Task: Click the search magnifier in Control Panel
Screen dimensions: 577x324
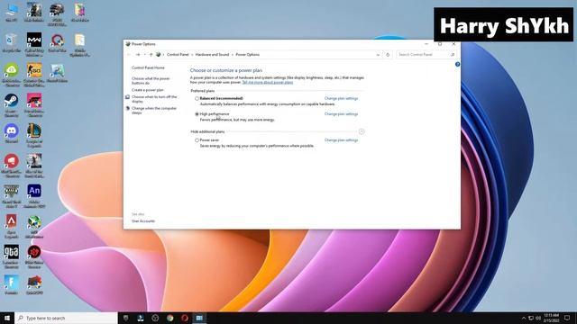Action: (453, 55)
